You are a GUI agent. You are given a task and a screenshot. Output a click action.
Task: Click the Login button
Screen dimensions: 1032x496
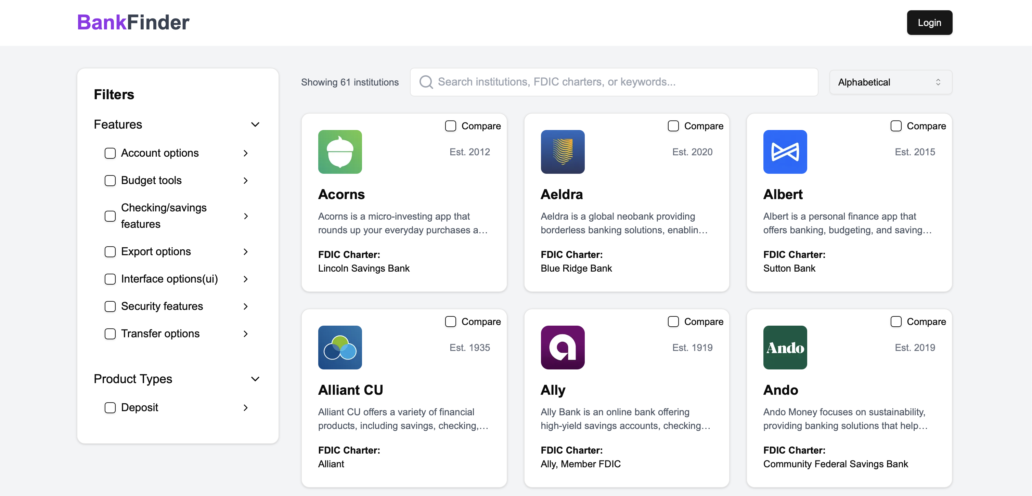pos(929,23)
